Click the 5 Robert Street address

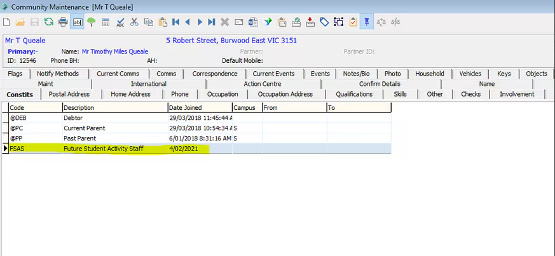(x=231, y=41)
